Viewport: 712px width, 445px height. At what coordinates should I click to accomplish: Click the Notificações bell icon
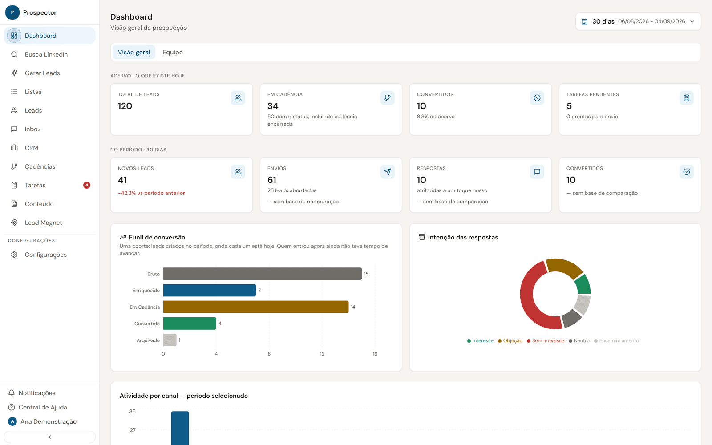pos(12,393)
